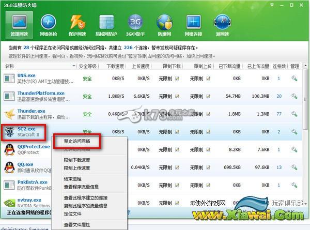The width and height of the screenshot is (310, 230).
Task: Choose 限制上传速度 in context menu
Action: click(x=76, y=168)
